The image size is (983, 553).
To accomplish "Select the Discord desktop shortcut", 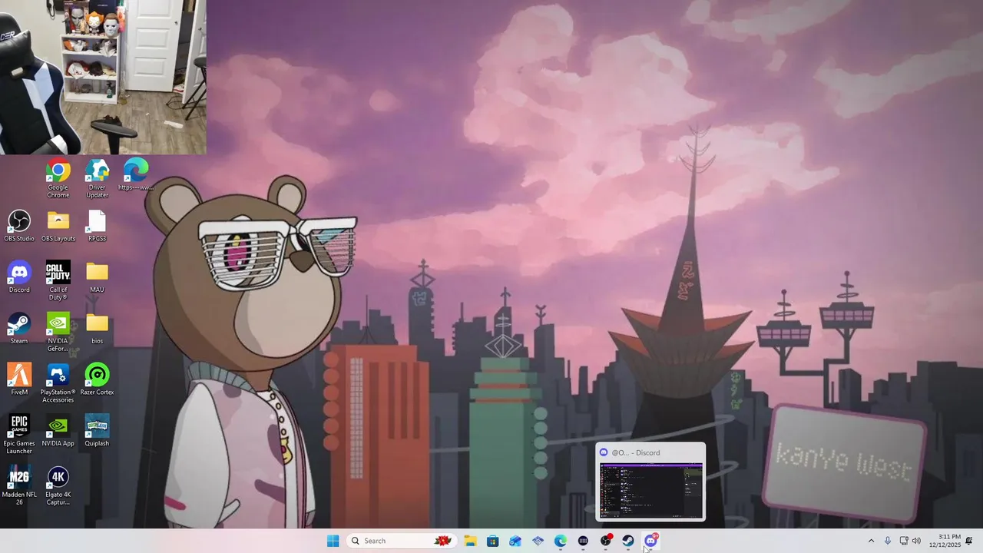I will click(x=19, y=277).
